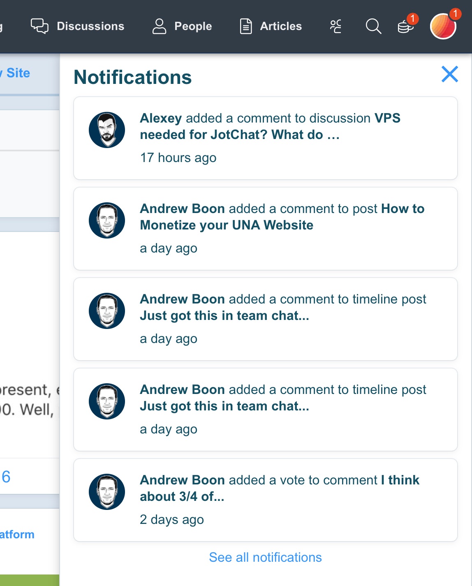This screenshot has width=472, height=586.
Task: Open the user account avatar menu
Action: point(443,27)
